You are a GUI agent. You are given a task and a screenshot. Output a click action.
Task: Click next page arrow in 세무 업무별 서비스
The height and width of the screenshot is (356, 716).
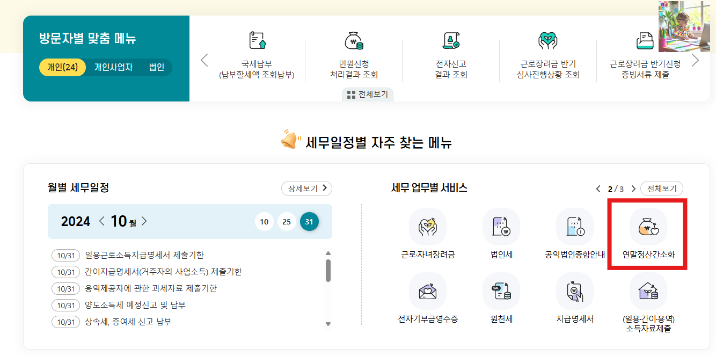pyautogui.click(x=633, y=188)
